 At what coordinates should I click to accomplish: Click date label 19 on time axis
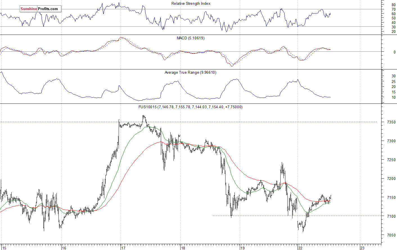tap(242, 248)
